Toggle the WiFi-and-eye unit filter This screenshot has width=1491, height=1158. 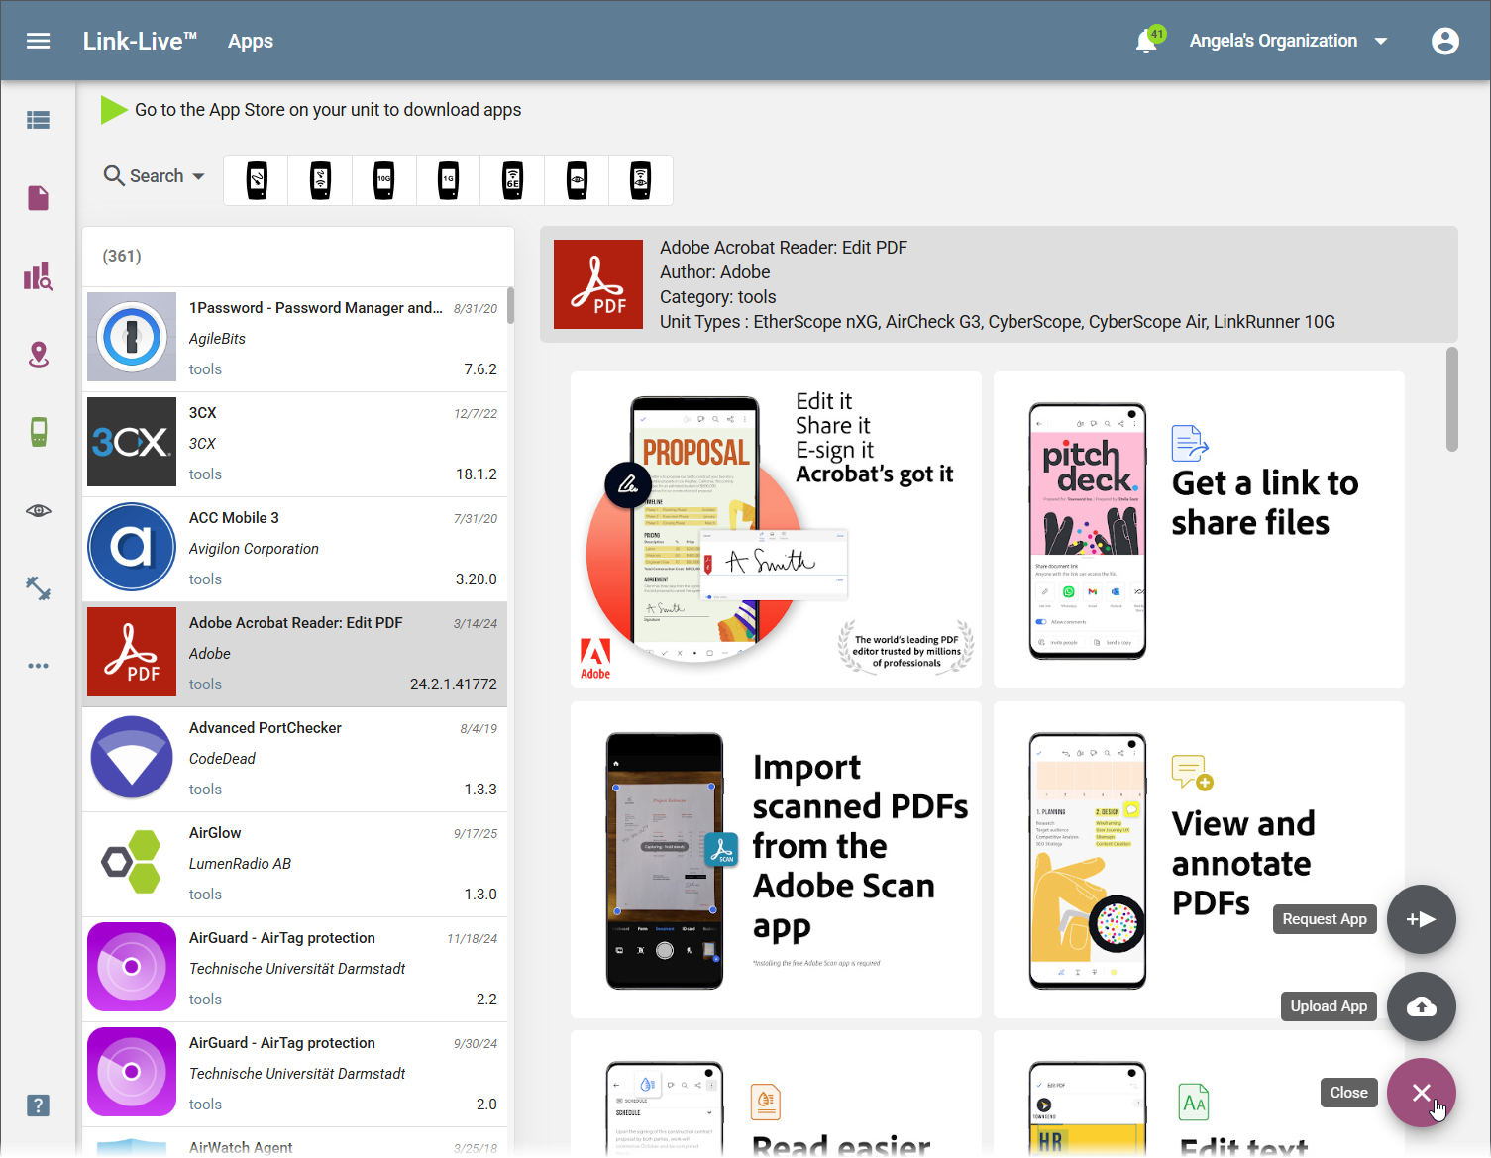pos(640,180)
